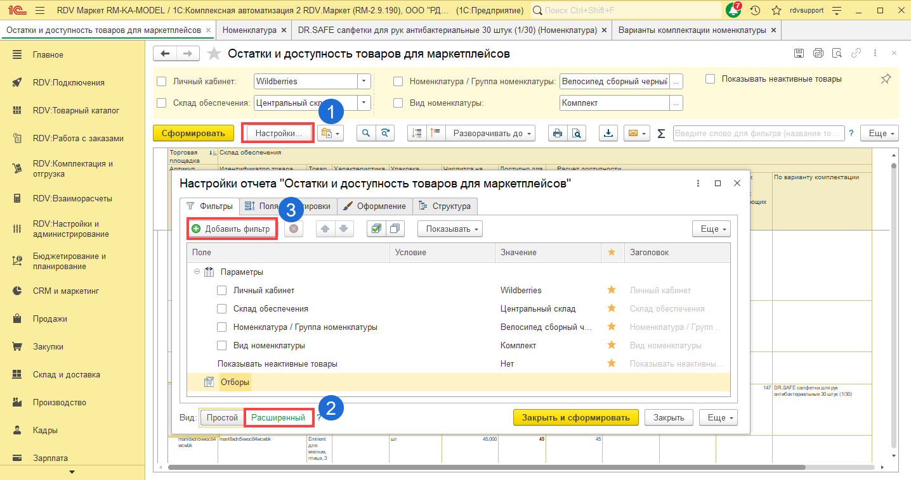
Task: Open the Показывать dropdown in dialog
Action: pyautogui.click(x=450, y=229)
